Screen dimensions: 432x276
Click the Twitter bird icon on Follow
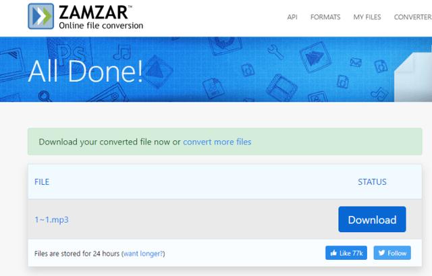[381, 252]
